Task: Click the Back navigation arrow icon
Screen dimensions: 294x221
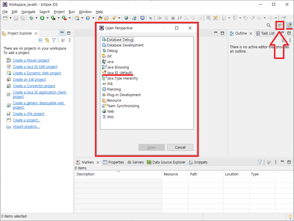Action: (x=259, y=18)
